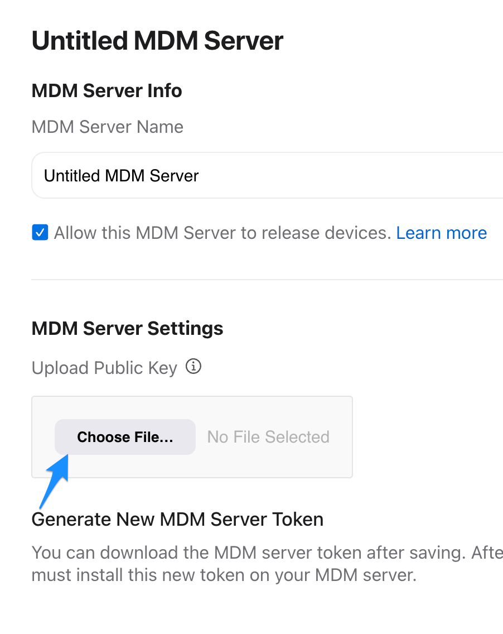
Task: Uncheck the release devices checkbox
Action: click(x=40, y=233)
